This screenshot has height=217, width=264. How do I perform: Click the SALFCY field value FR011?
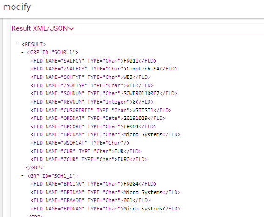131,61
